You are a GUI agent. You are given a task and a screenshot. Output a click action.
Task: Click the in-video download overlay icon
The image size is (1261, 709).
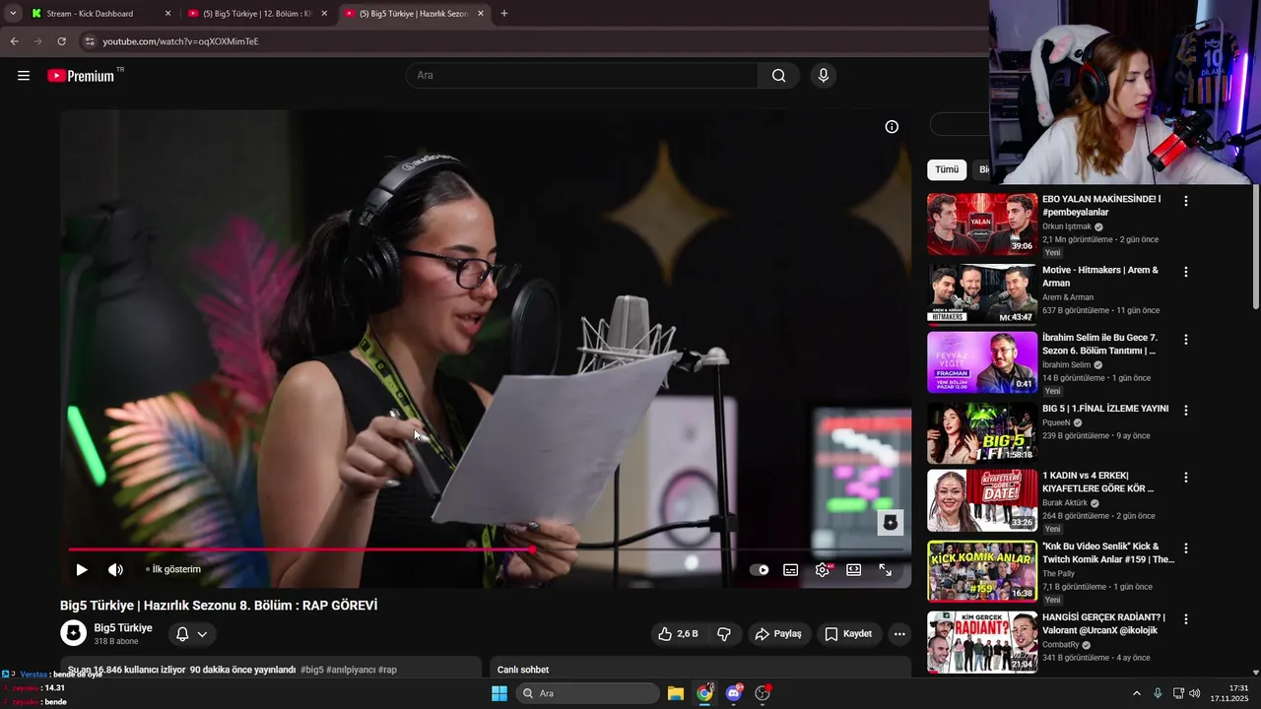pyautogui.click(x=891, y=523)
